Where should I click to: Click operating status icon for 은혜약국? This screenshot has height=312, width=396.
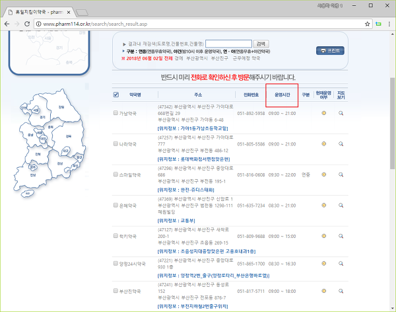pos(324,205)
